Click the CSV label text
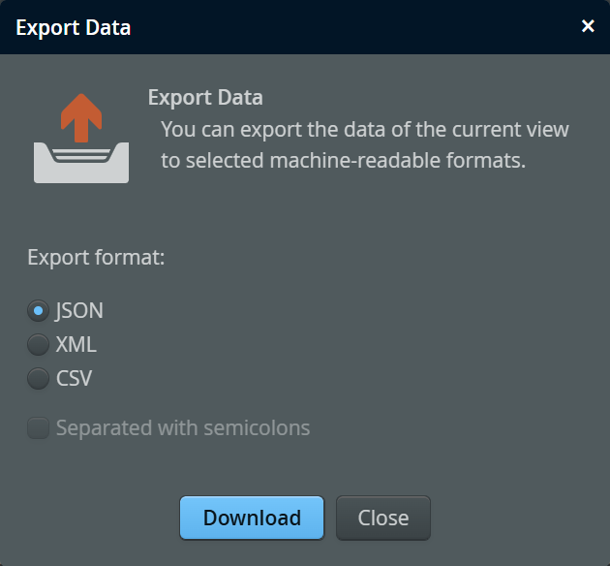The width and height of the screenshot is (610, 566). tap(75, 378)
